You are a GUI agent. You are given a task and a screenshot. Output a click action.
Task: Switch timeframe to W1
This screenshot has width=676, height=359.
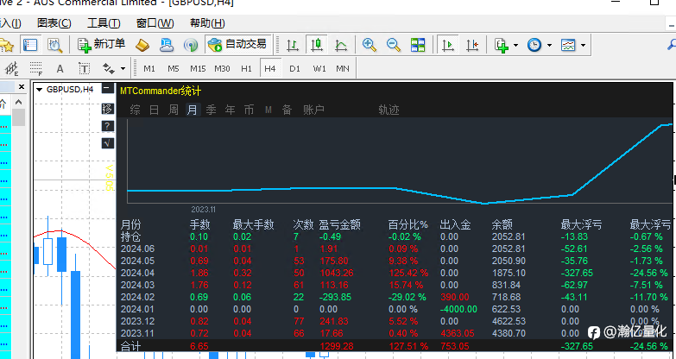pos(319,68)
